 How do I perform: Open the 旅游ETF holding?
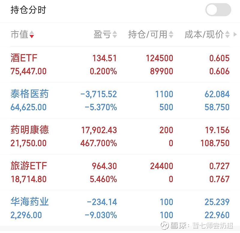click(29, 166)
